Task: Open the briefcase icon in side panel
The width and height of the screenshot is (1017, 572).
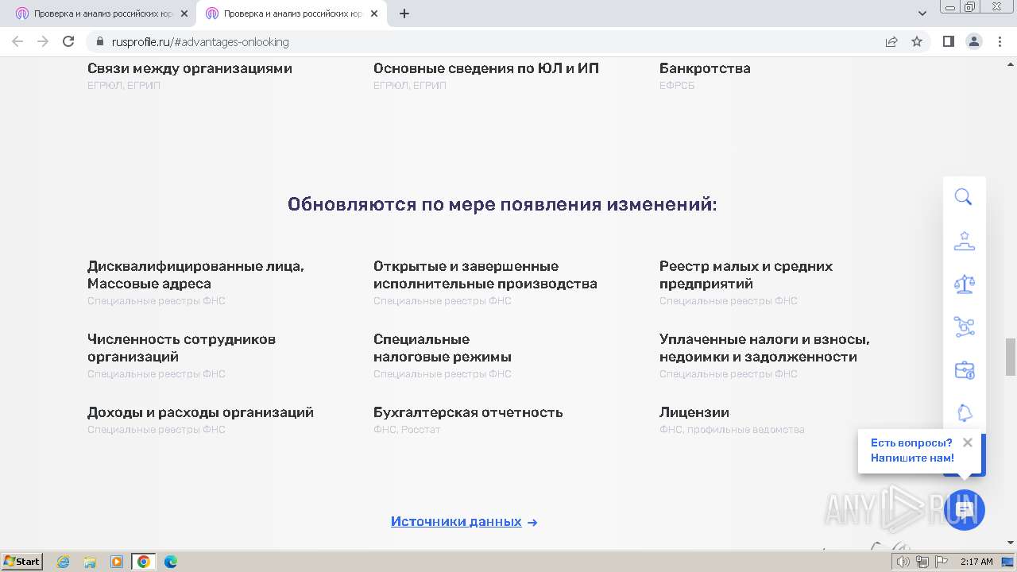Action: 964,370
